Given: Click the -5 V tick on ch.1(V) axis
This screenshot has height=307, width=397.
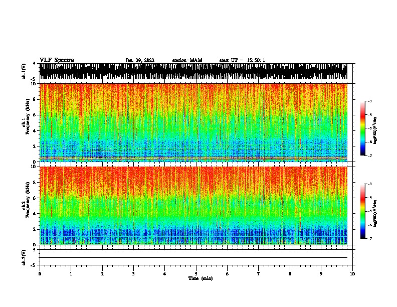Looking at the screenshot, I should coord(34,79).
